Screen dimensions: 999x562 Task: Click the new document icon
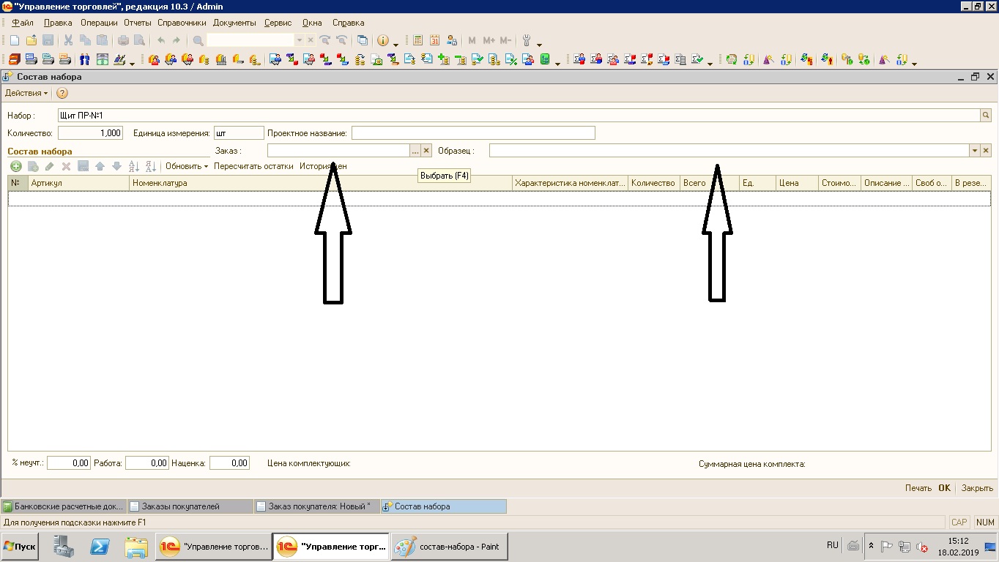click(x=15, y=40)
